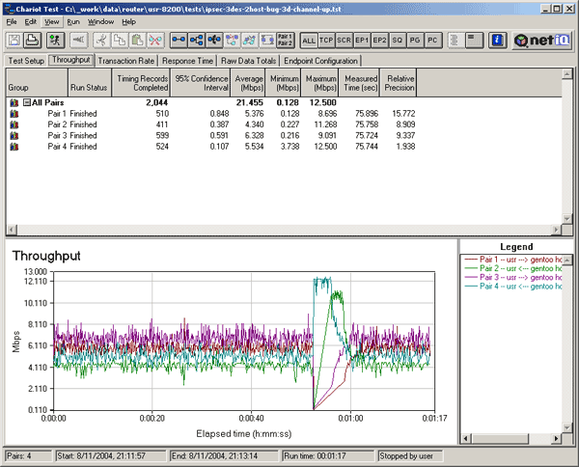Viewport: 579px width, 467px height.
Task: Toggle the SCR filter button
Action: (x=345, y=41)
